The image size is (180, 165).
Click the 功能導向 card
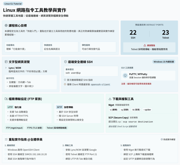[x=23, y=47]
